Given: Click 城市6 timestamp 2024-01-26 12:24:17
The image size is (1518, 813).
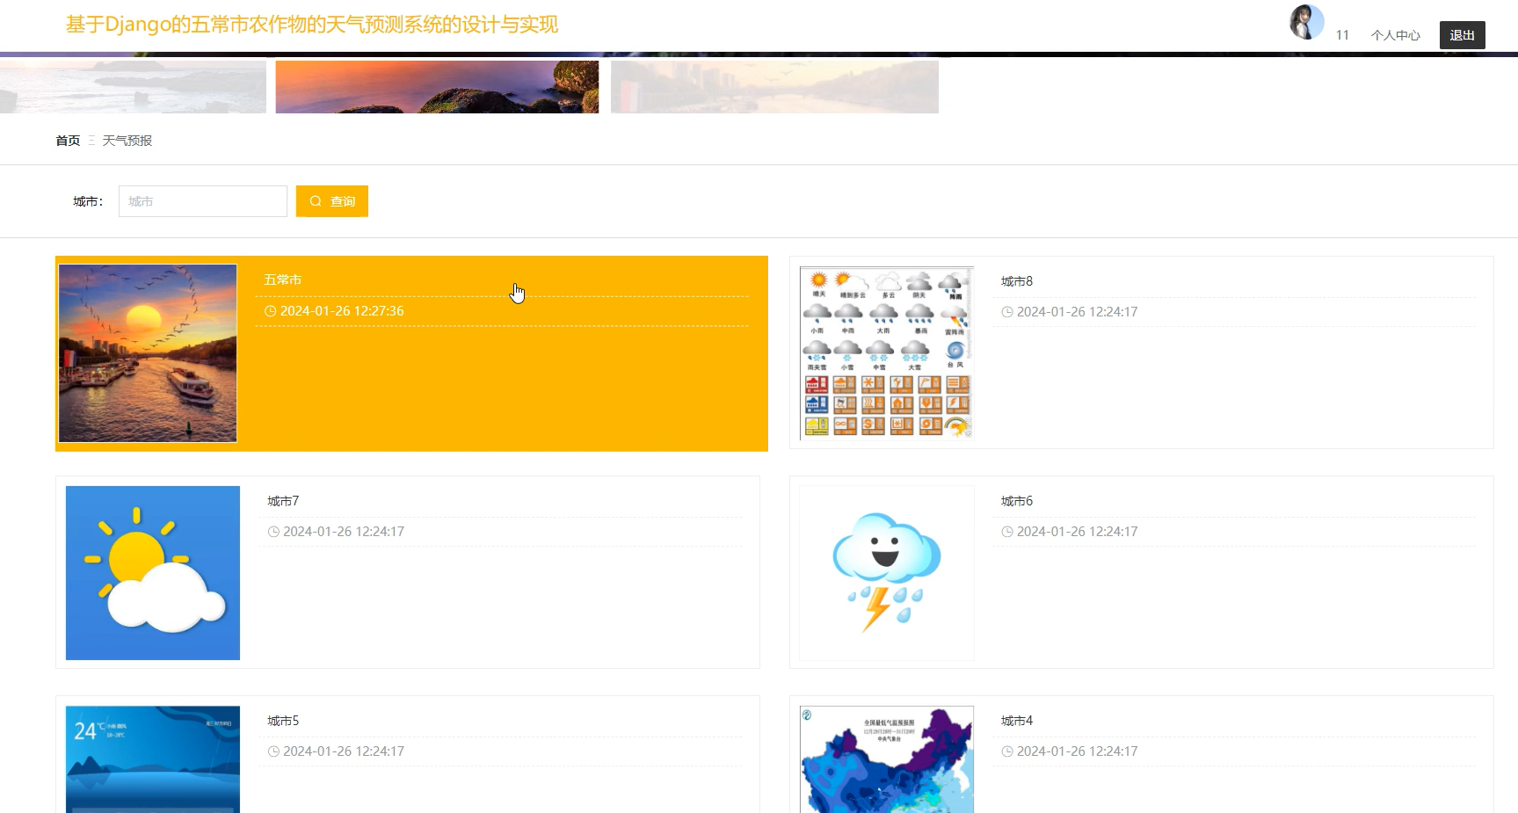Looking at the screenshot, I should (1077, 532).
